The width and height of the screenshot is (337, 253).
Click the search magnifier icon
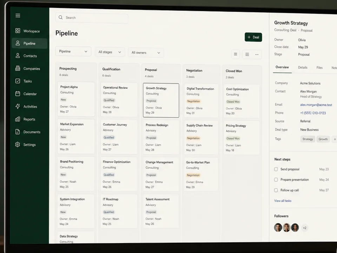61,18
